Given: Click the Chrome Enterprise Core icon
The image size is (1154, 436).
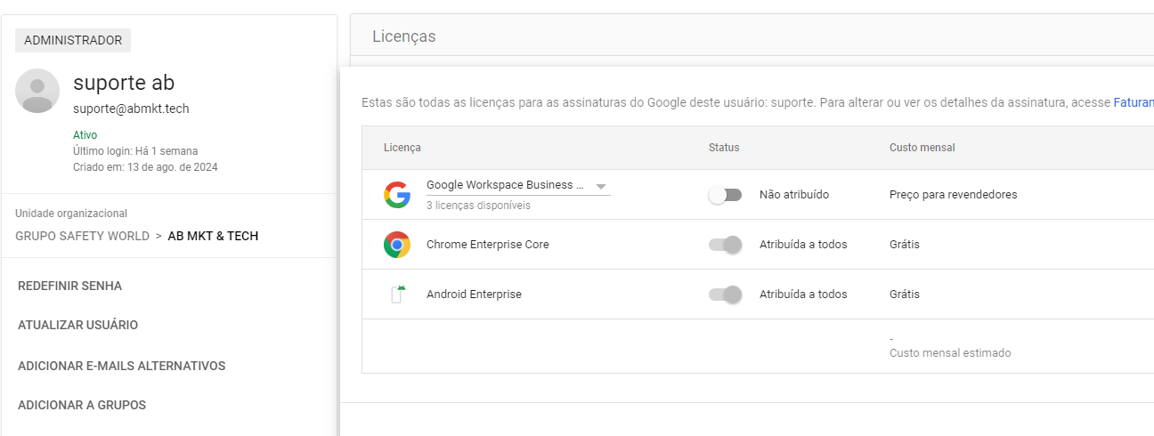Looking at the screenshot, I should [x=397, y=244].
